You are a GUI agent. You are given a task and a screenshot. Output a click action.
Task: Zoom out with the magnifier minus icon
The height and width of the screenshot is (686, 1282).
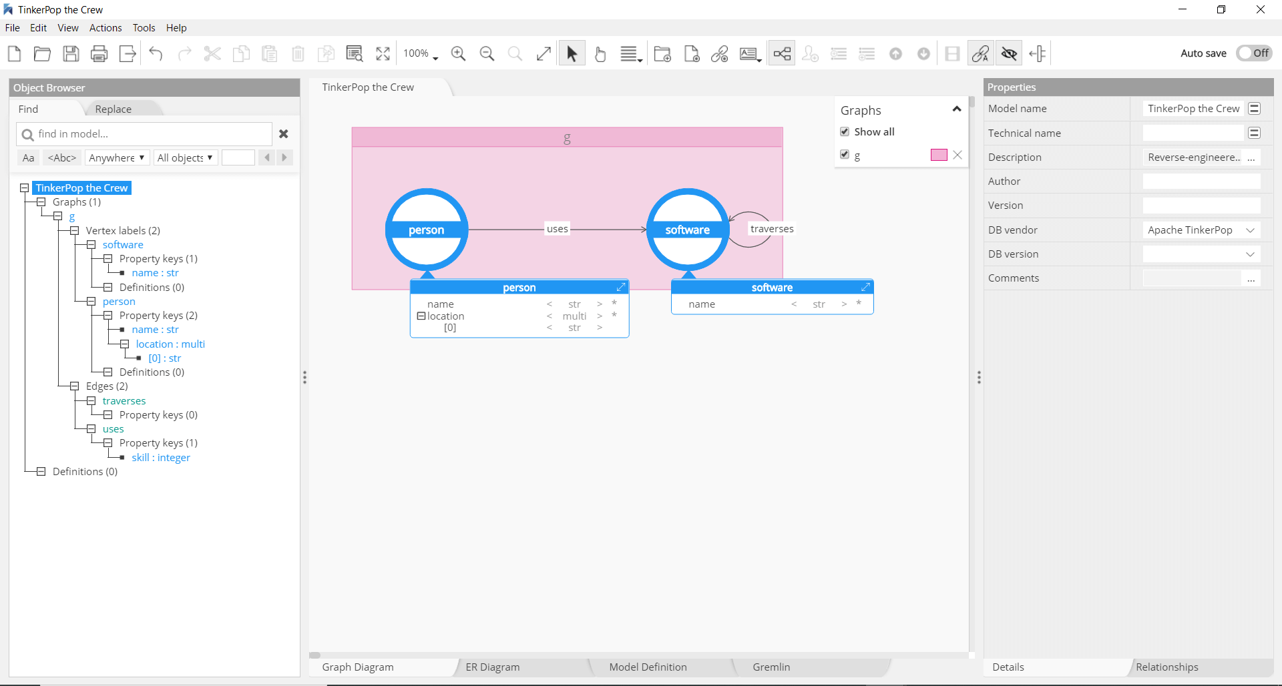[x=487, y=53]
